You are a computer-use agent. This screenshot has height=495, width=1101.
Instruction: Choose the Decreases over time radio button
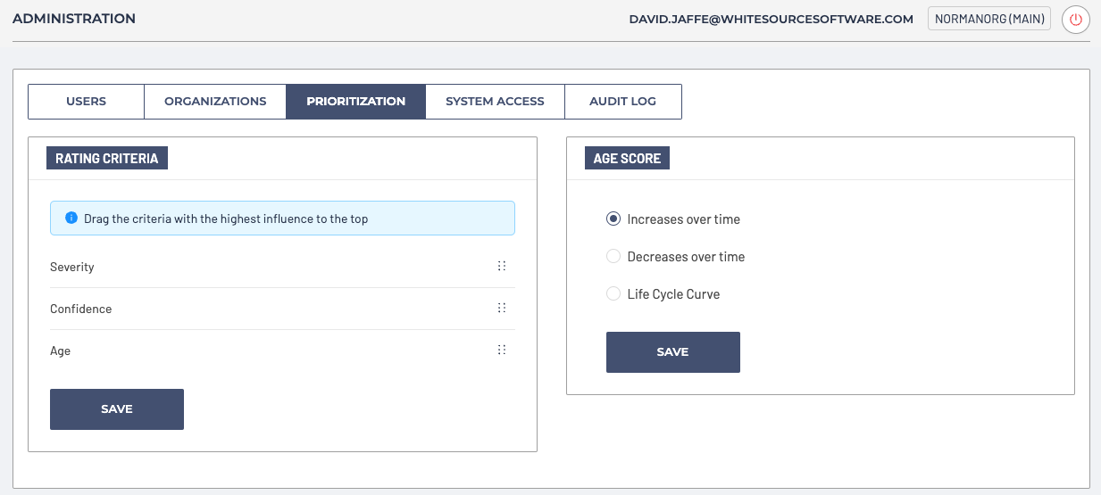tap(613, 257)
